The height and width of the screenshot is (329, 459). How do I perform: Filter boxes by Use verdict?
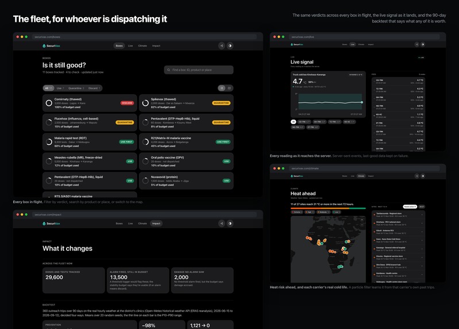[60, 88]
